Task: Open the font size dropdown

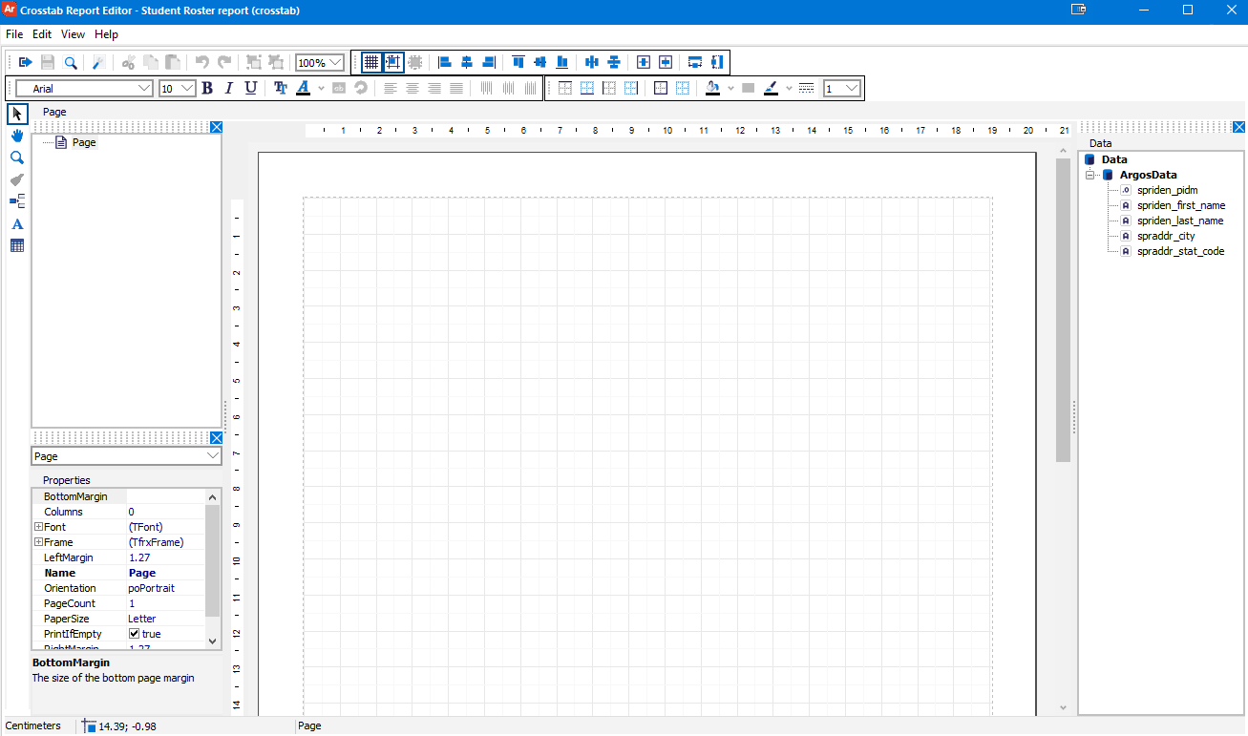Action: pos(187,88)
